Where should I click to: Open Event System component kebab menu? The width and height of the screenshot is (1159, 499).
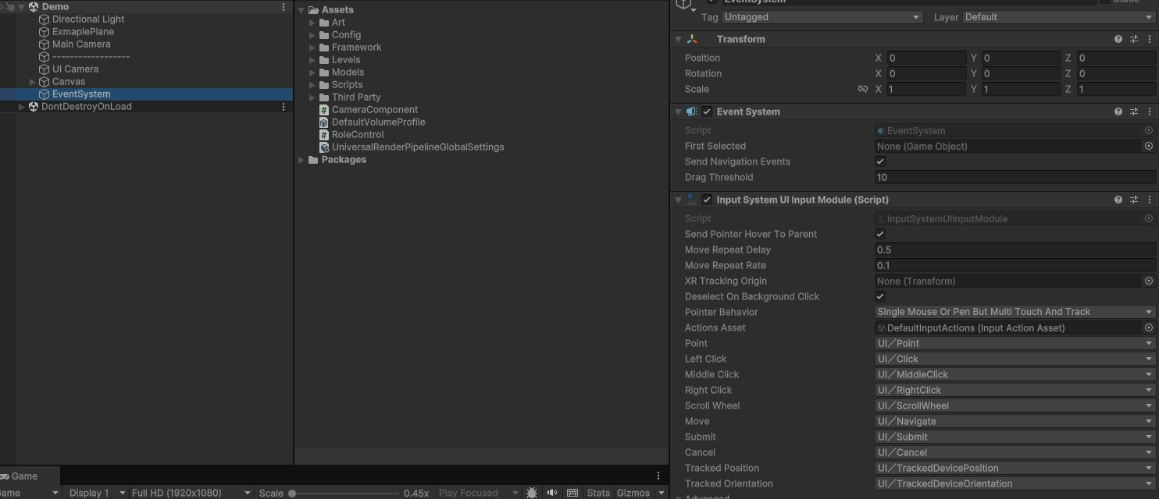pyautogui.click(x=1150, y=111)
